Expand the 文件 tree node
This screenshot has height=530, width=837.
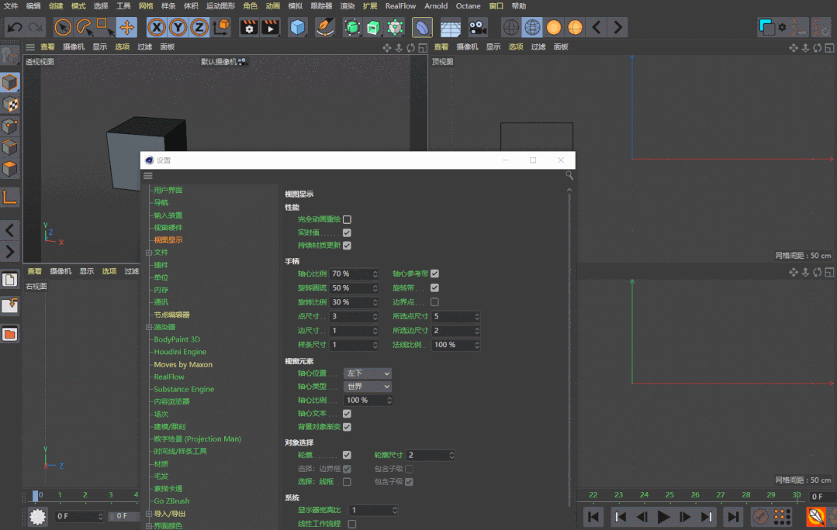pyautogui.click(x=148, y=253)
